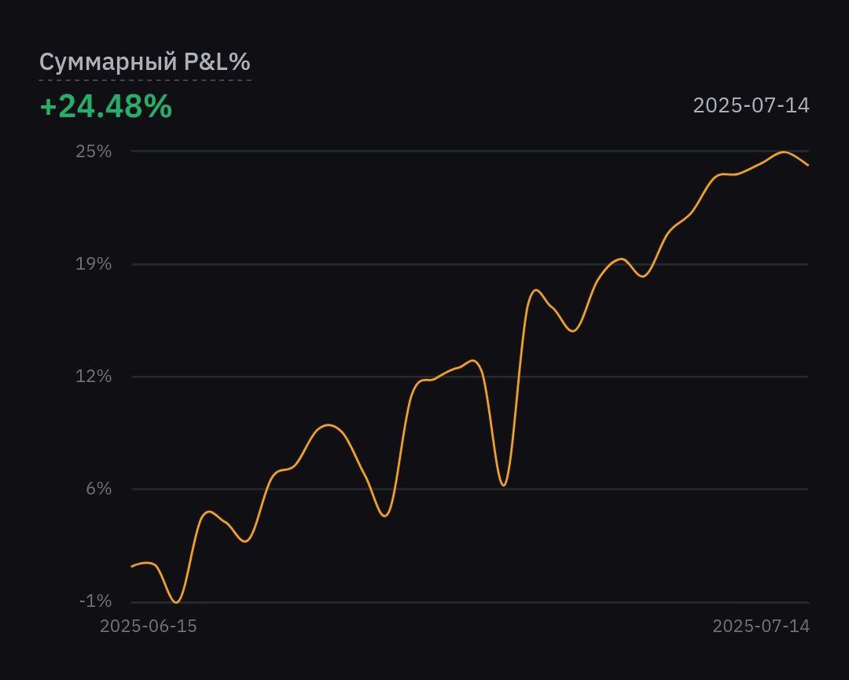Select the 12% y-axis label
The width and height of the screenshot is (849, 680).
point(94,377)
